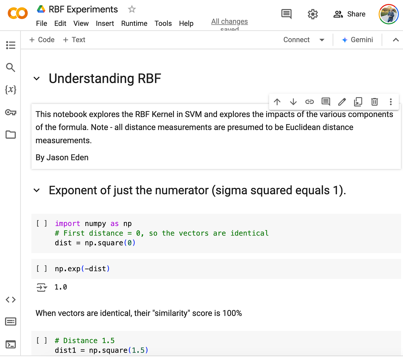Image resolution: width=403 pixels, height=357 pixels.
Task: Copy a link to the cell
Action: (310, 102)
